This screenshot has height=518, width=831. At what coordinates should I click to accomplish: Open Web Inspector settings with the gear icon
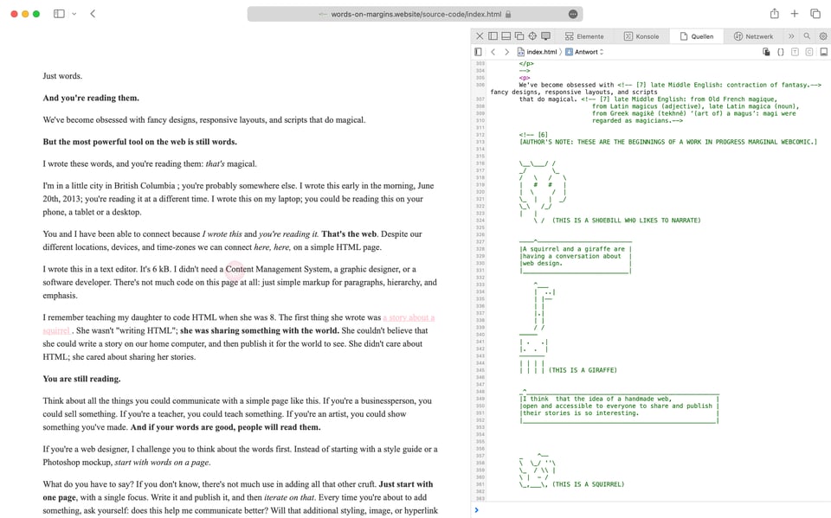tap(822, 35)
